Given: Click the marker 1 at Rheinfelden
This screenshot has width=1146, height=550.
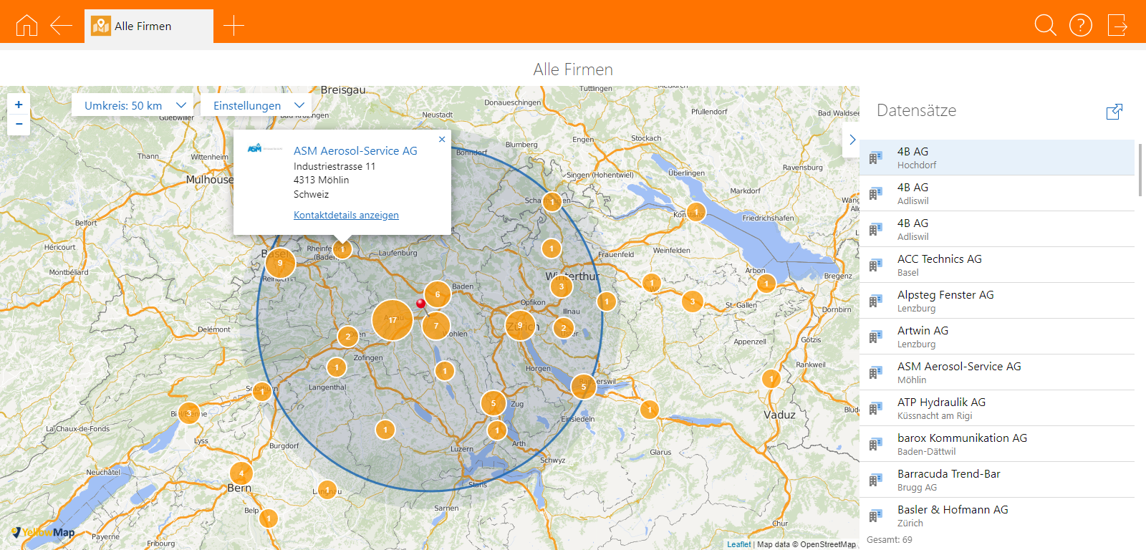Looking at the screenshot, I should tap(342, 249).
